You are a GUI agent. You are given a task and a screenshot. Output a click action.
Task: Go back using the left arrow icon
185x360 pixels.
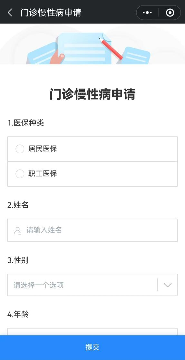10,12
